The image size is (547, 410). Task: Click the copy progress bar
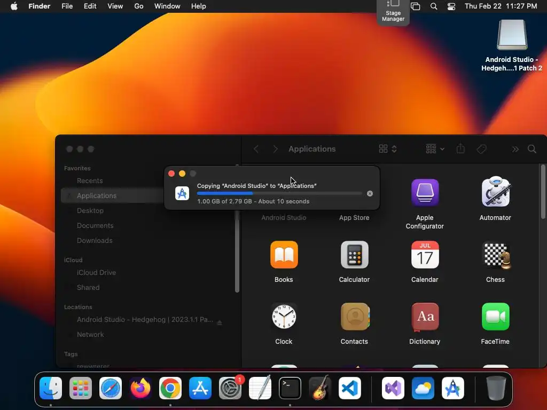[279, 193]
